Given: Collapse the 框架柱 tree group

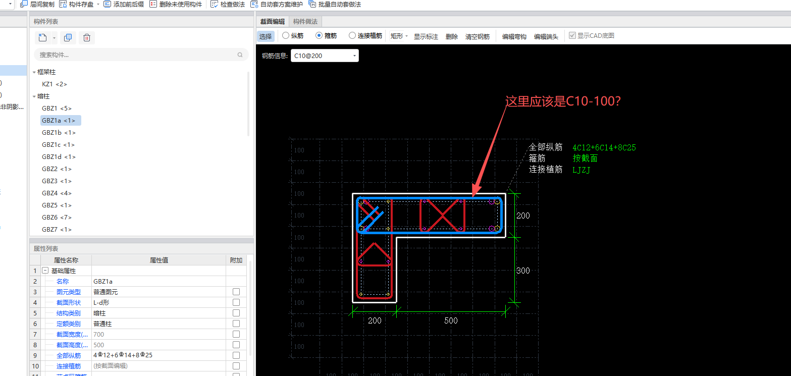Looking at the screenshot, I should pyautogui.click(x=34, y=72).
